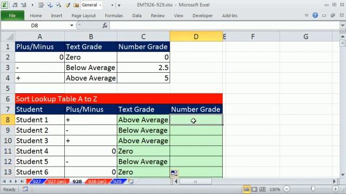This screenshot has width=346, height=194.
Task: Click inside the formula bar input
Action: (225, 25)
